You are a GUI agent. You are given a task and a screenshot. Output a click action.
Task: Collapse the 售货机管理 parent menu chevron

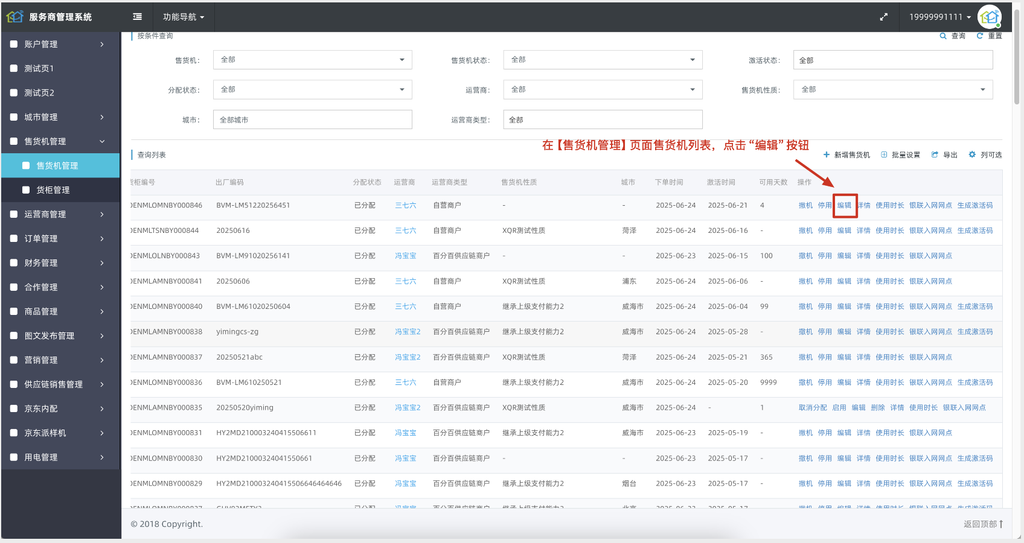click(x=102, y=141)
